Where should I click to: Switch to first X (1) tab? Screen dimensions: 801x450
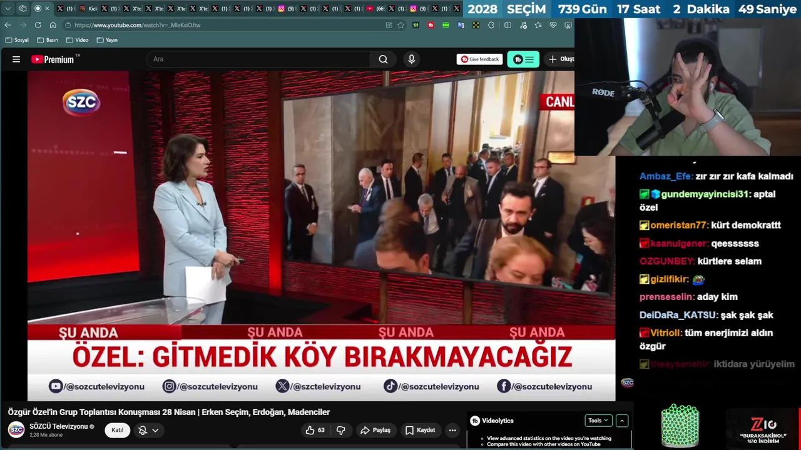[x=64, y=9]
